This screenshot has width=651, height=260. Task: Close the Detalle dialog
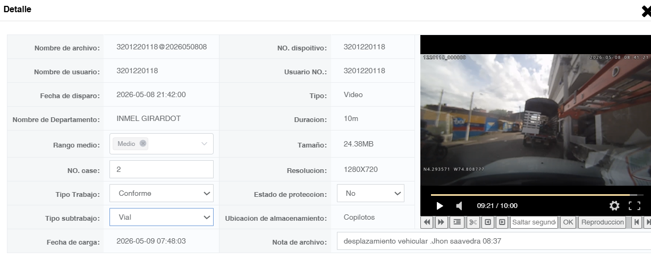(x=646, y=12)
